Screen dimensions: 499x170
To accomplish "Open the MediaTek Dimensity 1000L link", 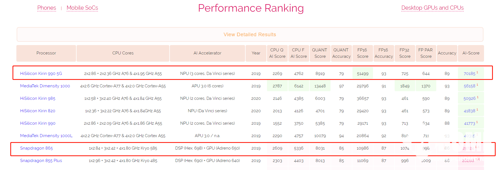I will (x=46, y=136).
